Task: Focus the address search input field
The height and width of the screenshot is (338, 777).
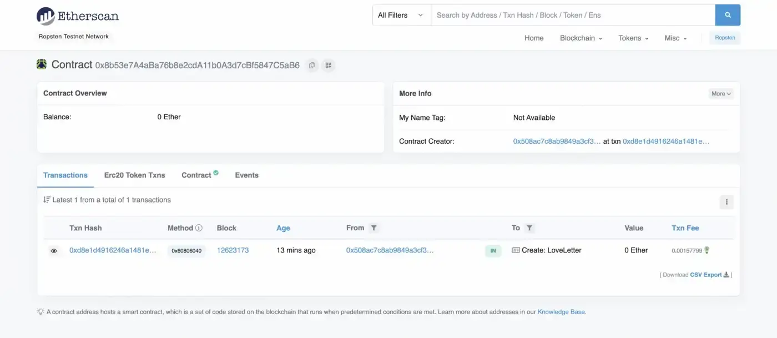Action: click(x=572, y=15)
